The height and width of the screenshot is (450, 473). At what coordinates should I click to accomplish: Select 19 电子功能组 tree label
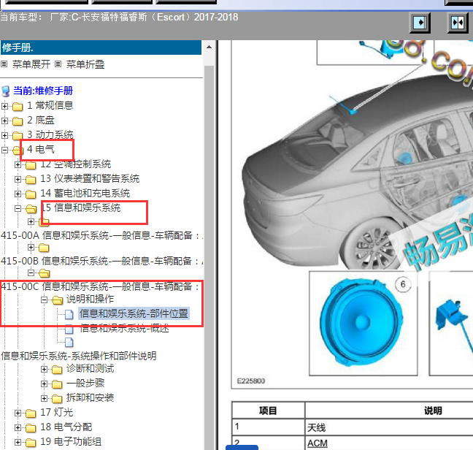(71, 441)
